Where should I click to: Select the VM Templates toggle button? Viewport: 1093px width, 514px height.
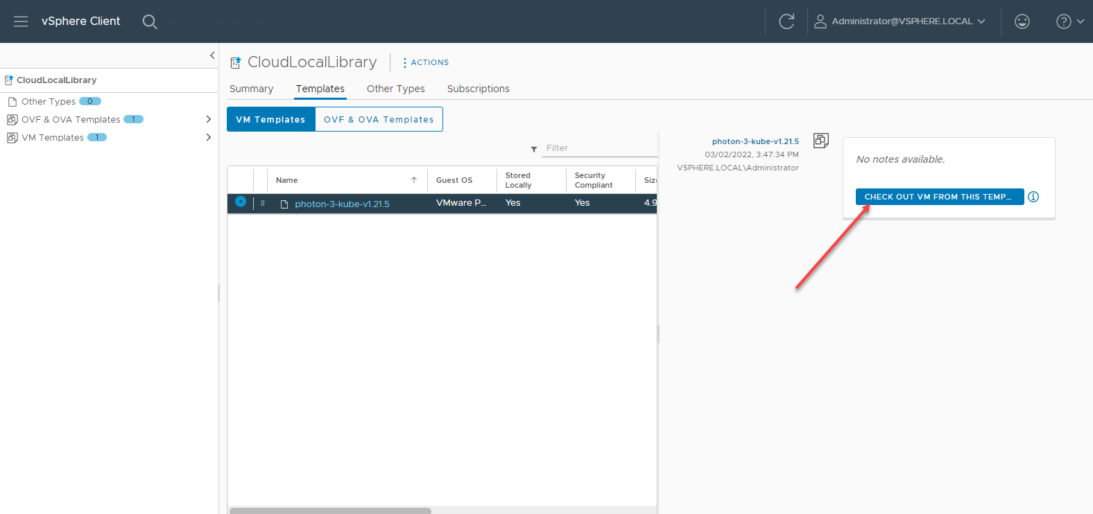coord(271,119)
